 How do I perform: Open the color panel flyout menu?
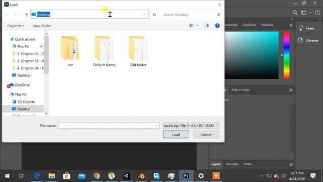point(291,25)
